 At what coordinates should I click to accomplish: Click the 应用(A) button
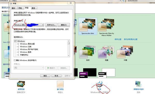pos(67,76)
